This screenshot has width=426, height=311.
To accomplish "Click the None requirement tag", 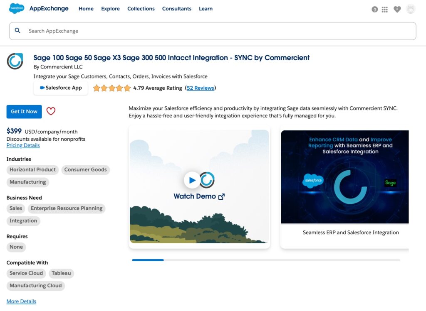I will tap(16, 247).
